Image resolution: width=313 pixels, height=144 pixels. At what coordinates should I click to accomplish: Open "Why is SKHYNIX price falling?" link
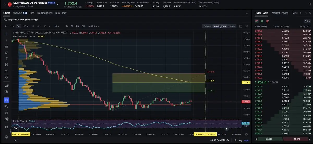coord(23,20)
